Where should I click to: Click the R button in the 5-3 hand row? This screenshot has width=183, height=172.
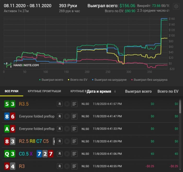(x=60, y=104)
